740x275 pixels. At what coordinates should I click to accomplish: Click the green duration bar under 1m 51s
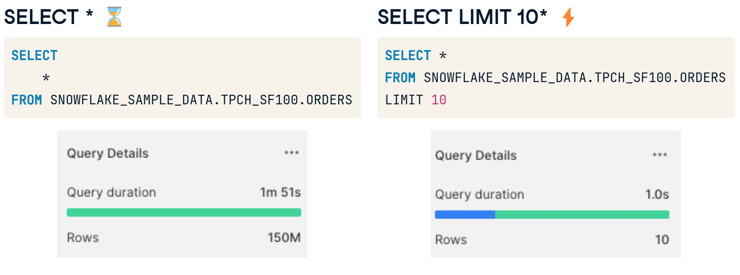click(184, 213)
